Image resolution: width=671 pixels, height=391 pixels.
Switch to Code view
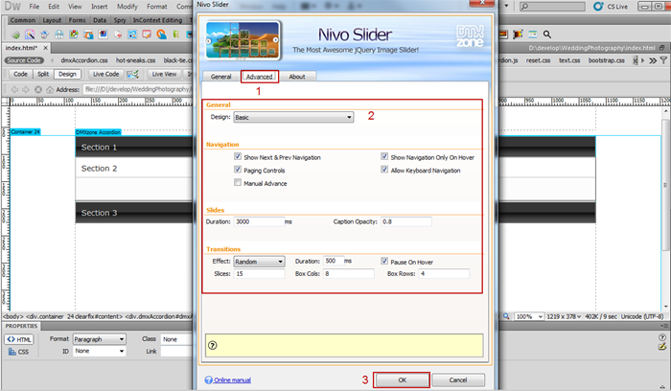coord(20,74)
